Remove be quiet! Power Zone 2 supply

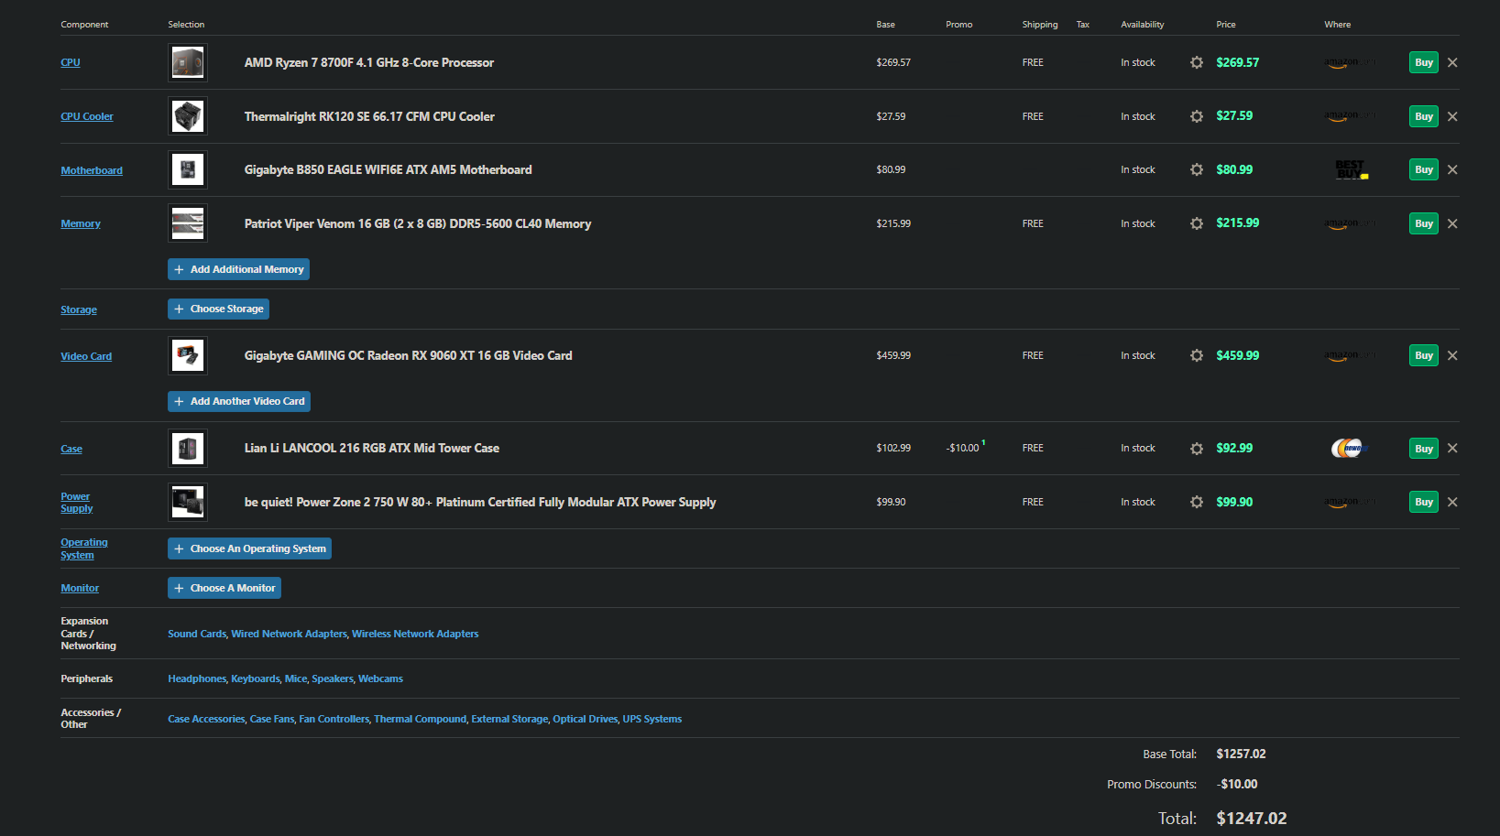(x=1452, y=502)
